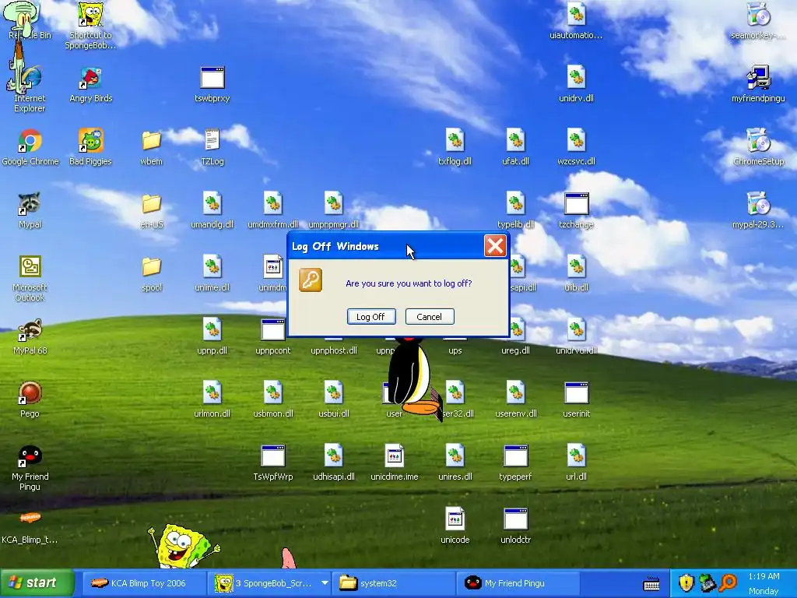
Task: Select the upnpcont application icon
Action: click(x=273, y=336)
